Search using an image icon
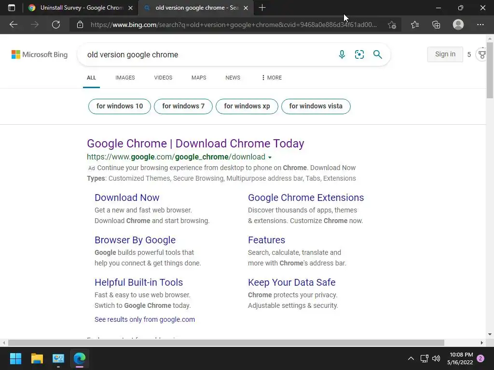 [359, 54]
